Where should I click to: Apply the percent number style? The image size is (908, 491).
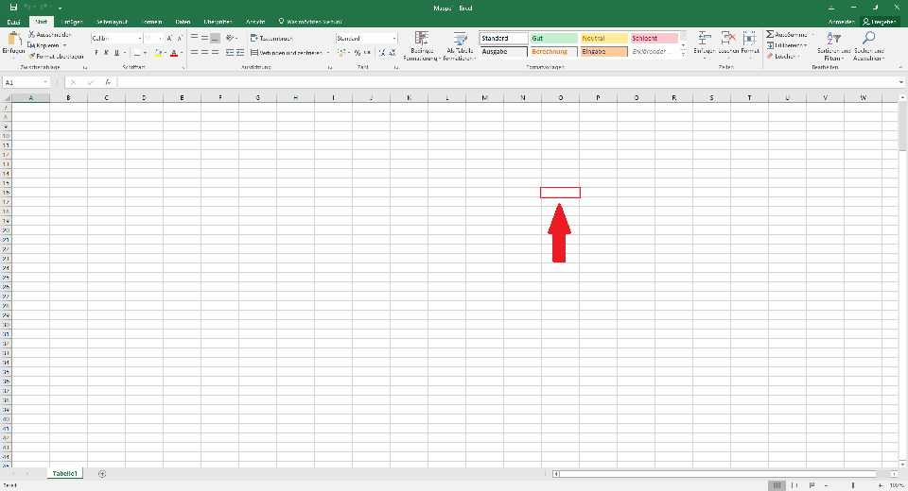pyautogui.click(x=358, y=53)
